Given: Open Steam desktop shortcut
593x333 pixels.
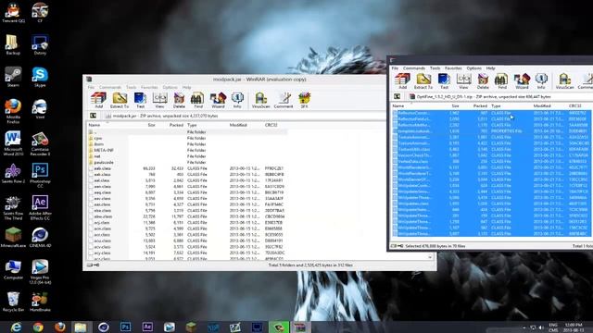Looking at the screenshot, I should pyautogui.click(x=13, y=77).
